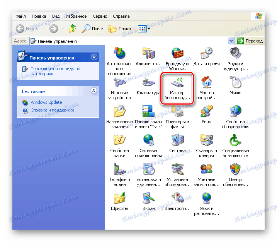Open the Мышь mouse icon
This screenshot has width=277, height=242.
235,82
